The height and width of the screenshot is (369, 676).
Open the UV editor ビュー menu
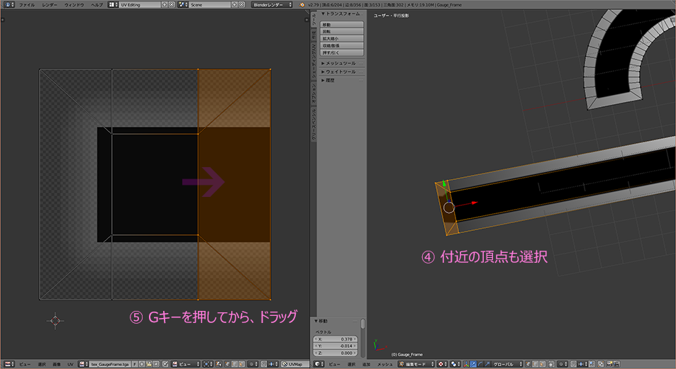click(x=25, y=364)
